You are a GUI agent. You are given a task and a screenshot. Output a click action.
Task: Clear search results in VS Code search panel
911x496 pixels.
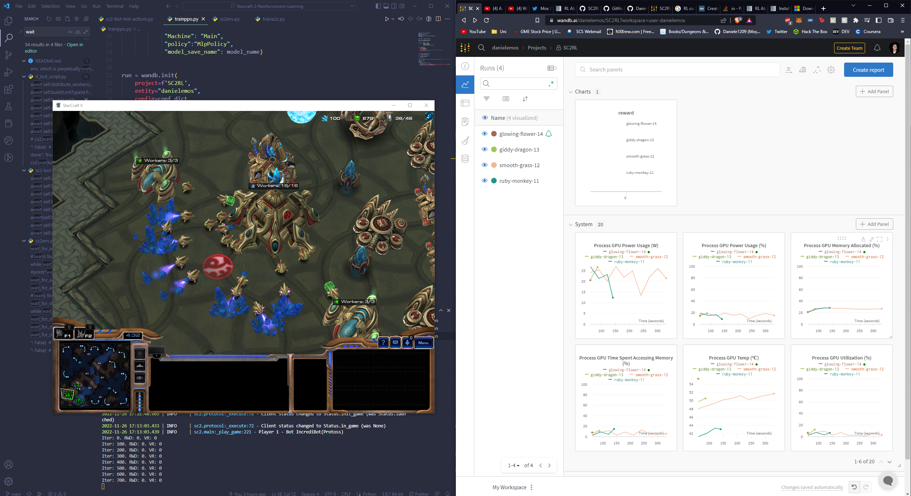[x=58, y=19]
